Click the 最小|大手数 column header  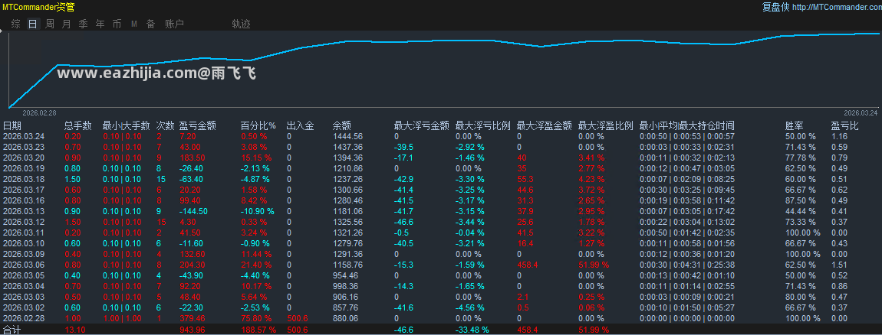(x=126, y=125)
